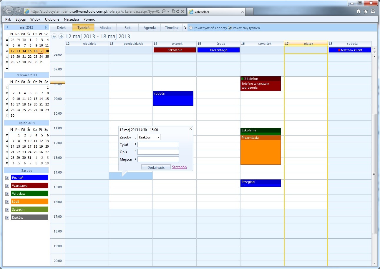Open the green Szkolenie event on Thursday
The width and height of the screenshot is (380, 269).
(260, 131)
